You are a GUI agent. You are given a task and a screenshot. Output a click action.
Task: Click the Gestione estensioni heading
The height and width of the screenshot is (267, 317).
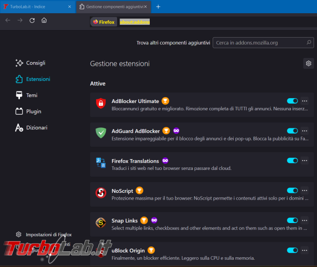(119, 64)
